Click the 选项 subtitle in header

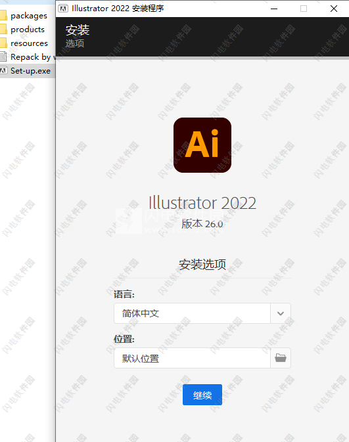pos(75,43)
